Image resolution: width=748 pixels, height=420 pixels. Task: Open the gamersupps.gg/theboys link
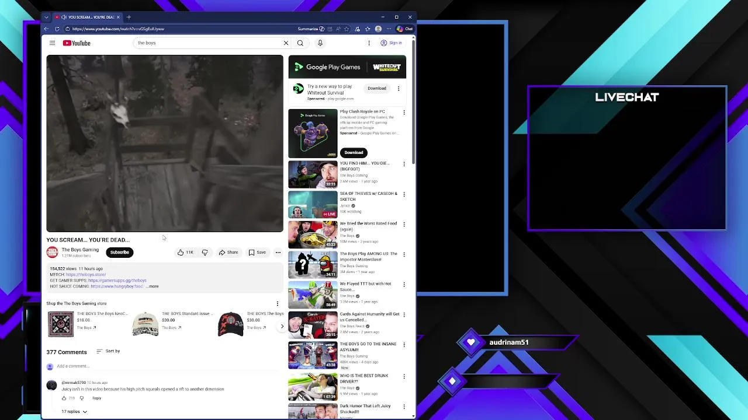click(117, 281)
